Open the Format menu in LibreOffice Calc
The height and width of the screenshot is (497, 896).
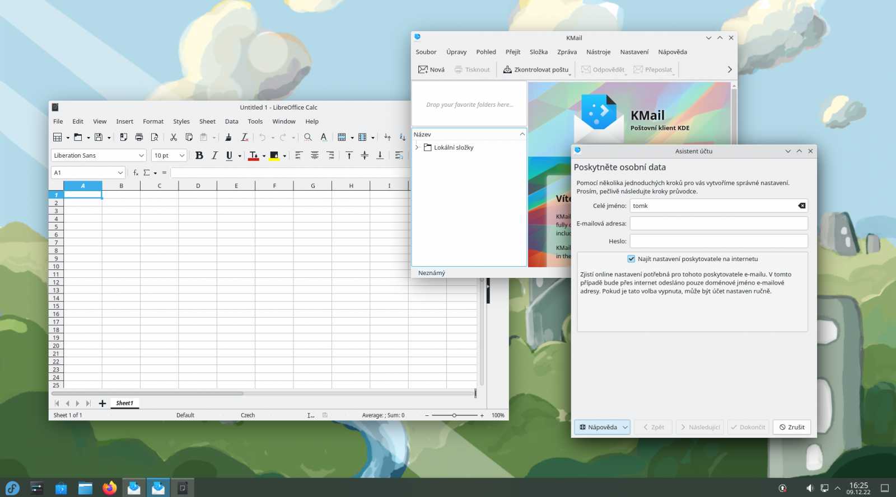(x=153, y=121)
